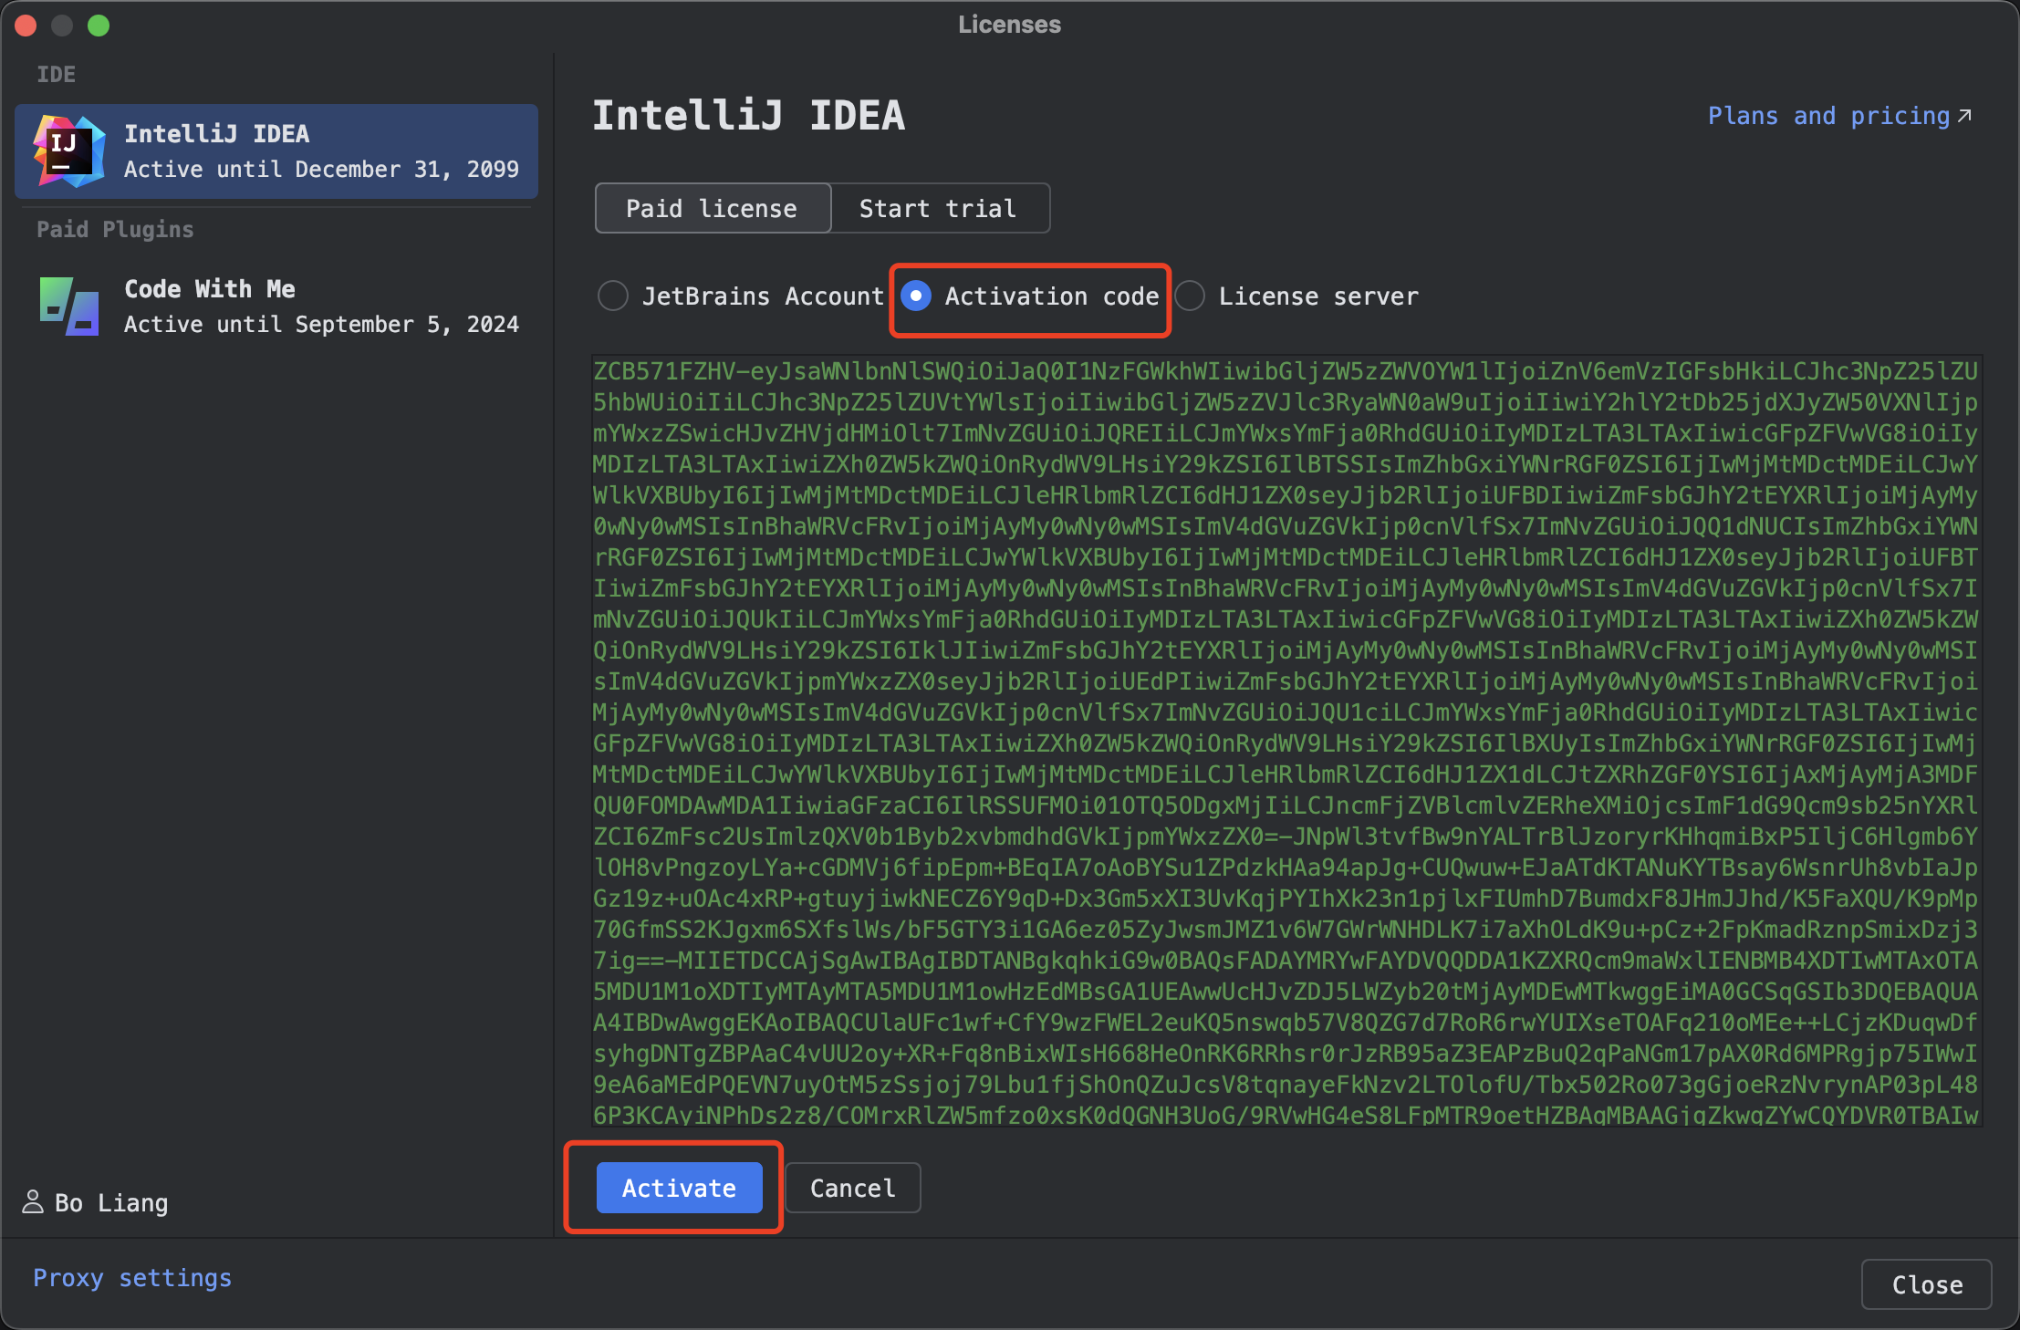Click the Cancel button
Viewport: 2020px width, 1330px height.
853,1188
